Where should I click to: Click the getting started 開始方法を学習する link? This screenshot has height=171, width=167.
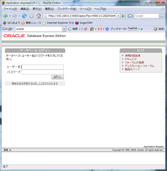click(35, 83)
